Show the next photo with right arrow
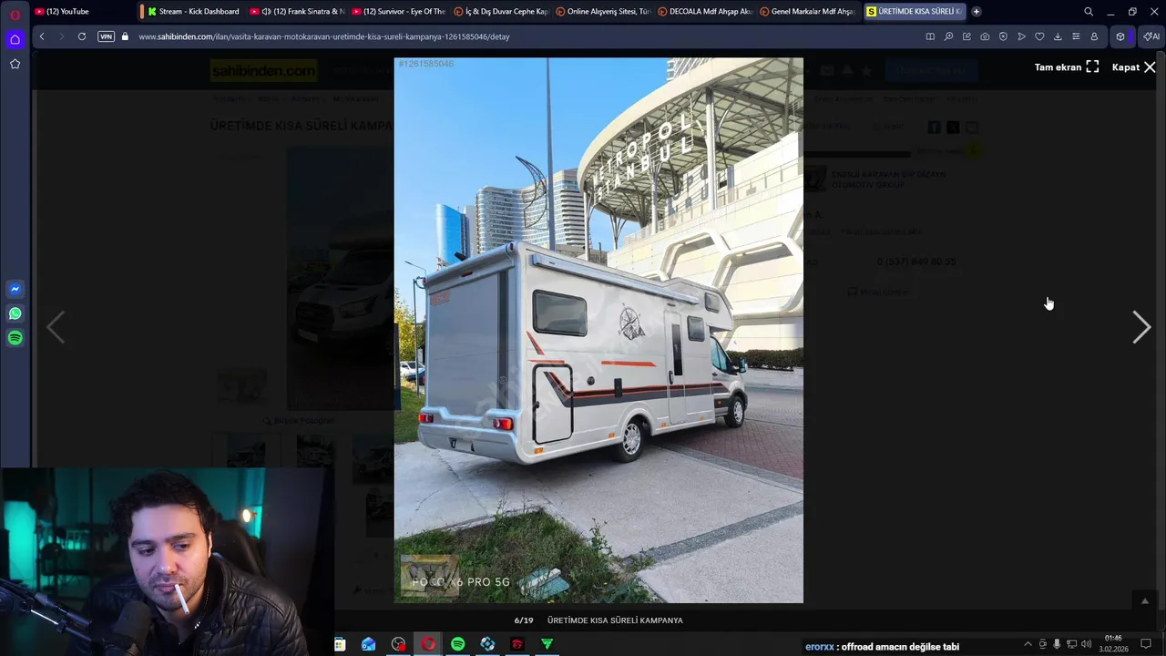The height and width of the screenshot is (656, 1166). [1141, 327]
